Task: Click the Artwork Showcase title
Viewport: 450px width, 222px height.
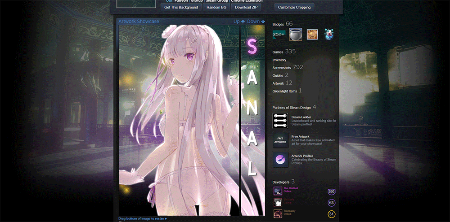Action: [139, 22]
